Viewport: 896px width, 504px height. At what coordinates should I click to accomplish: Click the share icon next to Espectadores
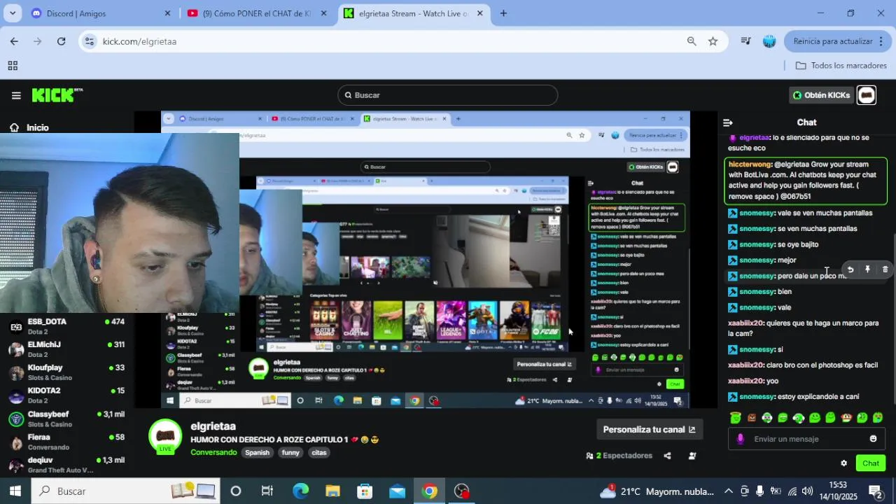point(667,456)
